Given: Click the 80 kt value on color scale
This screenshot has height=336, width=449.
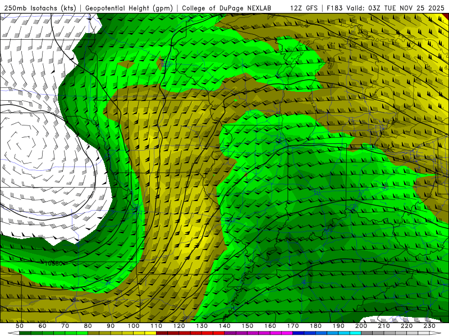Looking at the screenshot, I should pos(88,326).
